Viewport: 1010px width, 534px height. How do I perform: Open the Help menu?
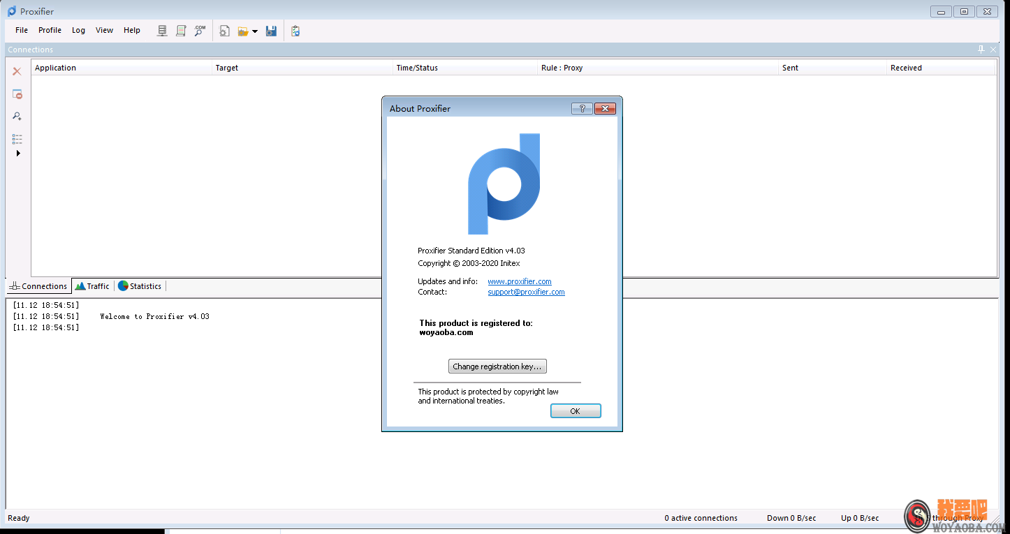tap(132, 30)
